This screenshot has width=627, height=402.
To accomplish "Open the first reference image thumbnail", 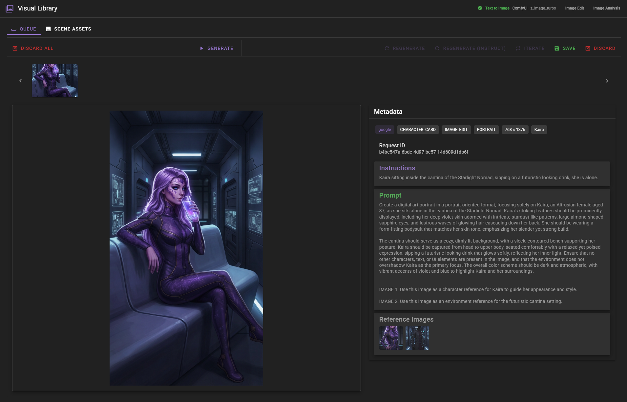I will 391,338.
